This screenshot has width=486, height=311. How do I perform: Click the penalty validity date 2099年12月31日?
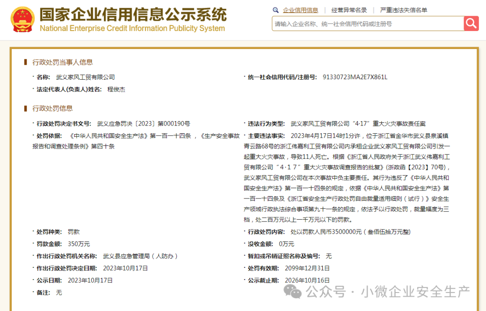[307, 268]
